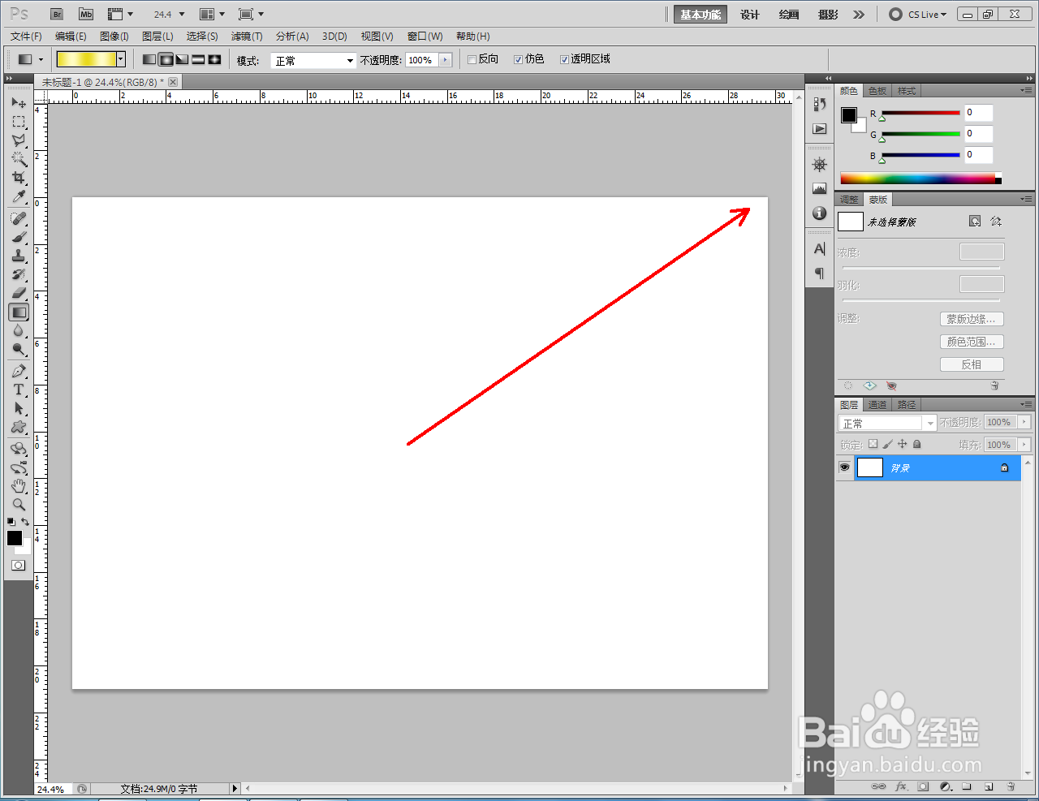This screenshot has height=801, width=1039.
Task: Open the Character panel icon
Action: tap(820, 248)
